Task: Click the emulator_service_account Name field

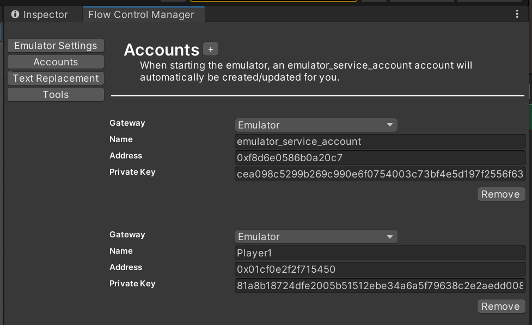Action: tap(380, 141)
